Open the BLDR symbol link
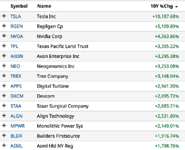Image resolution: width=185 pixels, height=150 pixels. pyautogui.click(x=16, y=136)
